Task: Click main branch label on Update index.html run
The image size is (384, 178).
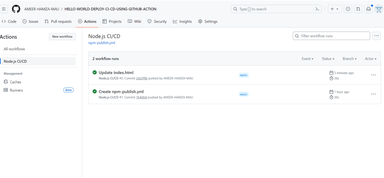Action: point(244,75)
